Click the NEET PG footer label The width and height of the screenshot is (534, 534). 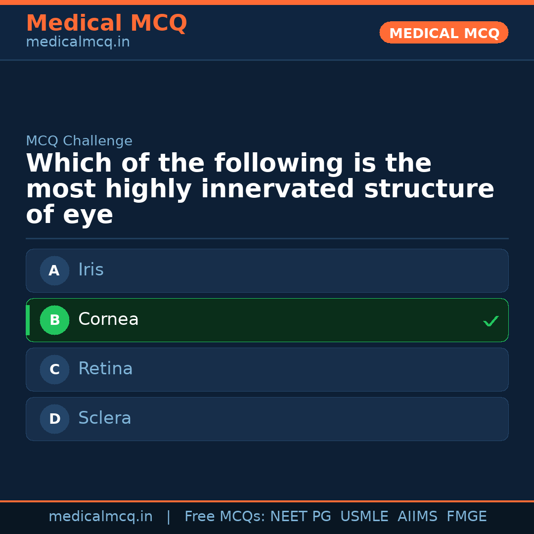pyautogui.click(x=300, y=516)
